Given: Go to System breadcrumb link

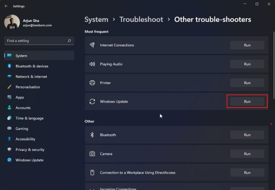Looking at the screenshot, I should click(x=96, y=19).
